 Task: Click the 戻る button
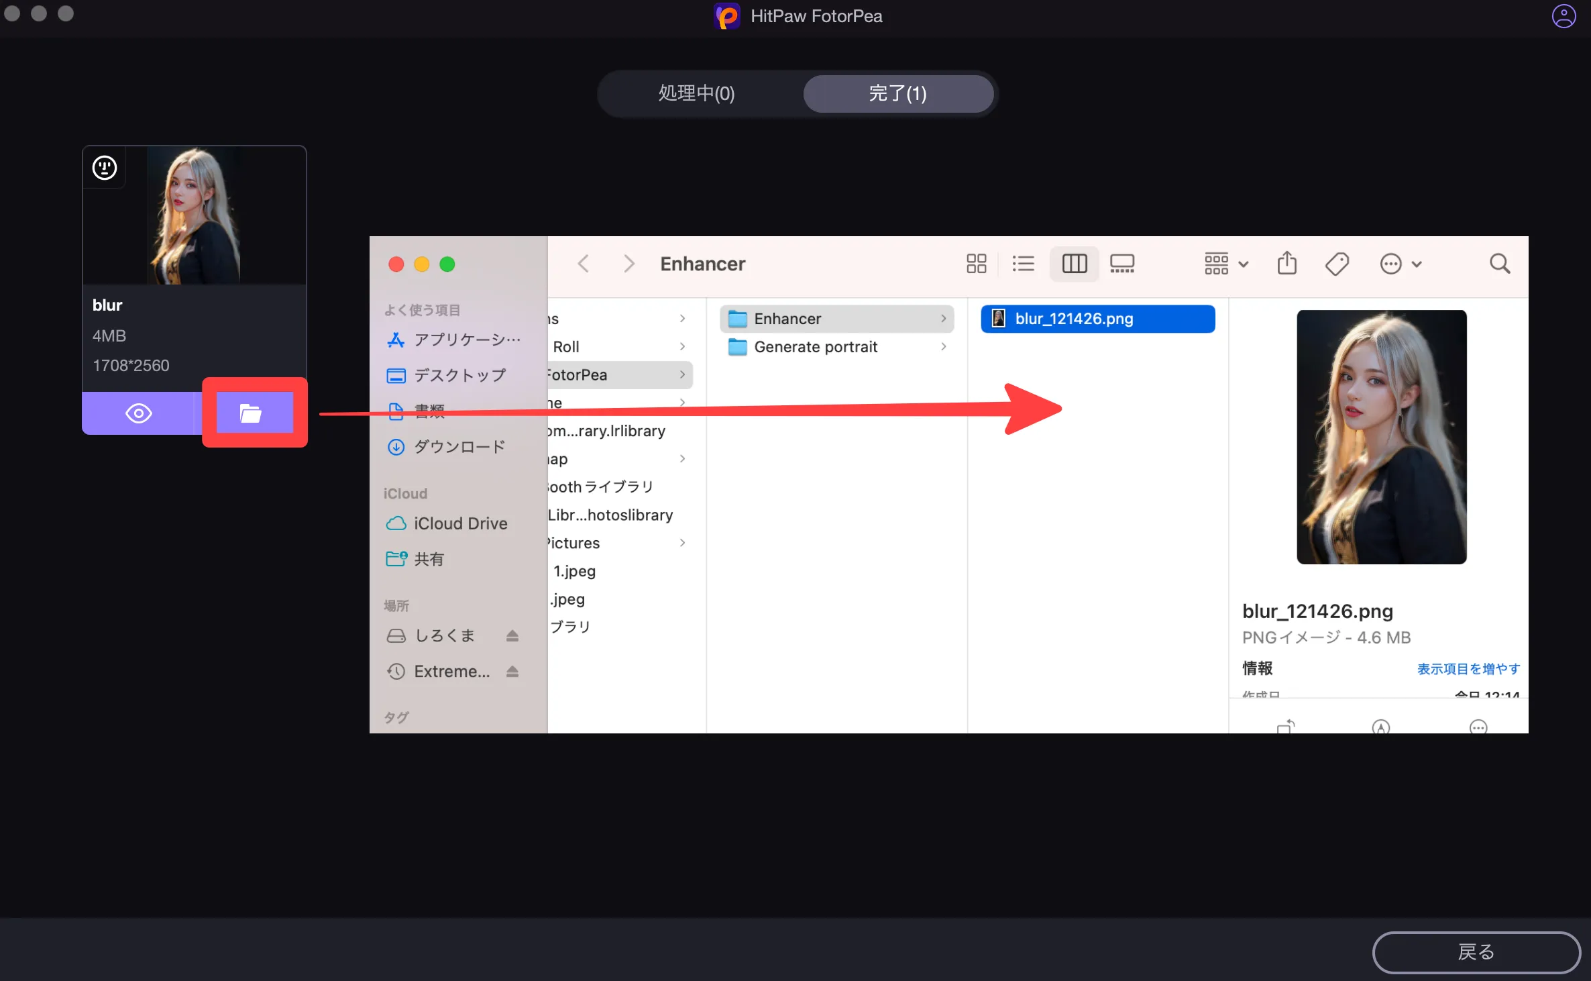(1476, 951)
